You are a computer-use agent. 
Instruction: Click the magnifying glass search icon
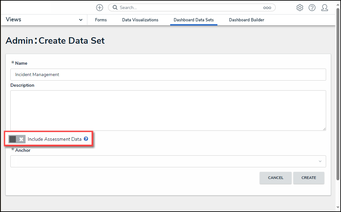115,7
